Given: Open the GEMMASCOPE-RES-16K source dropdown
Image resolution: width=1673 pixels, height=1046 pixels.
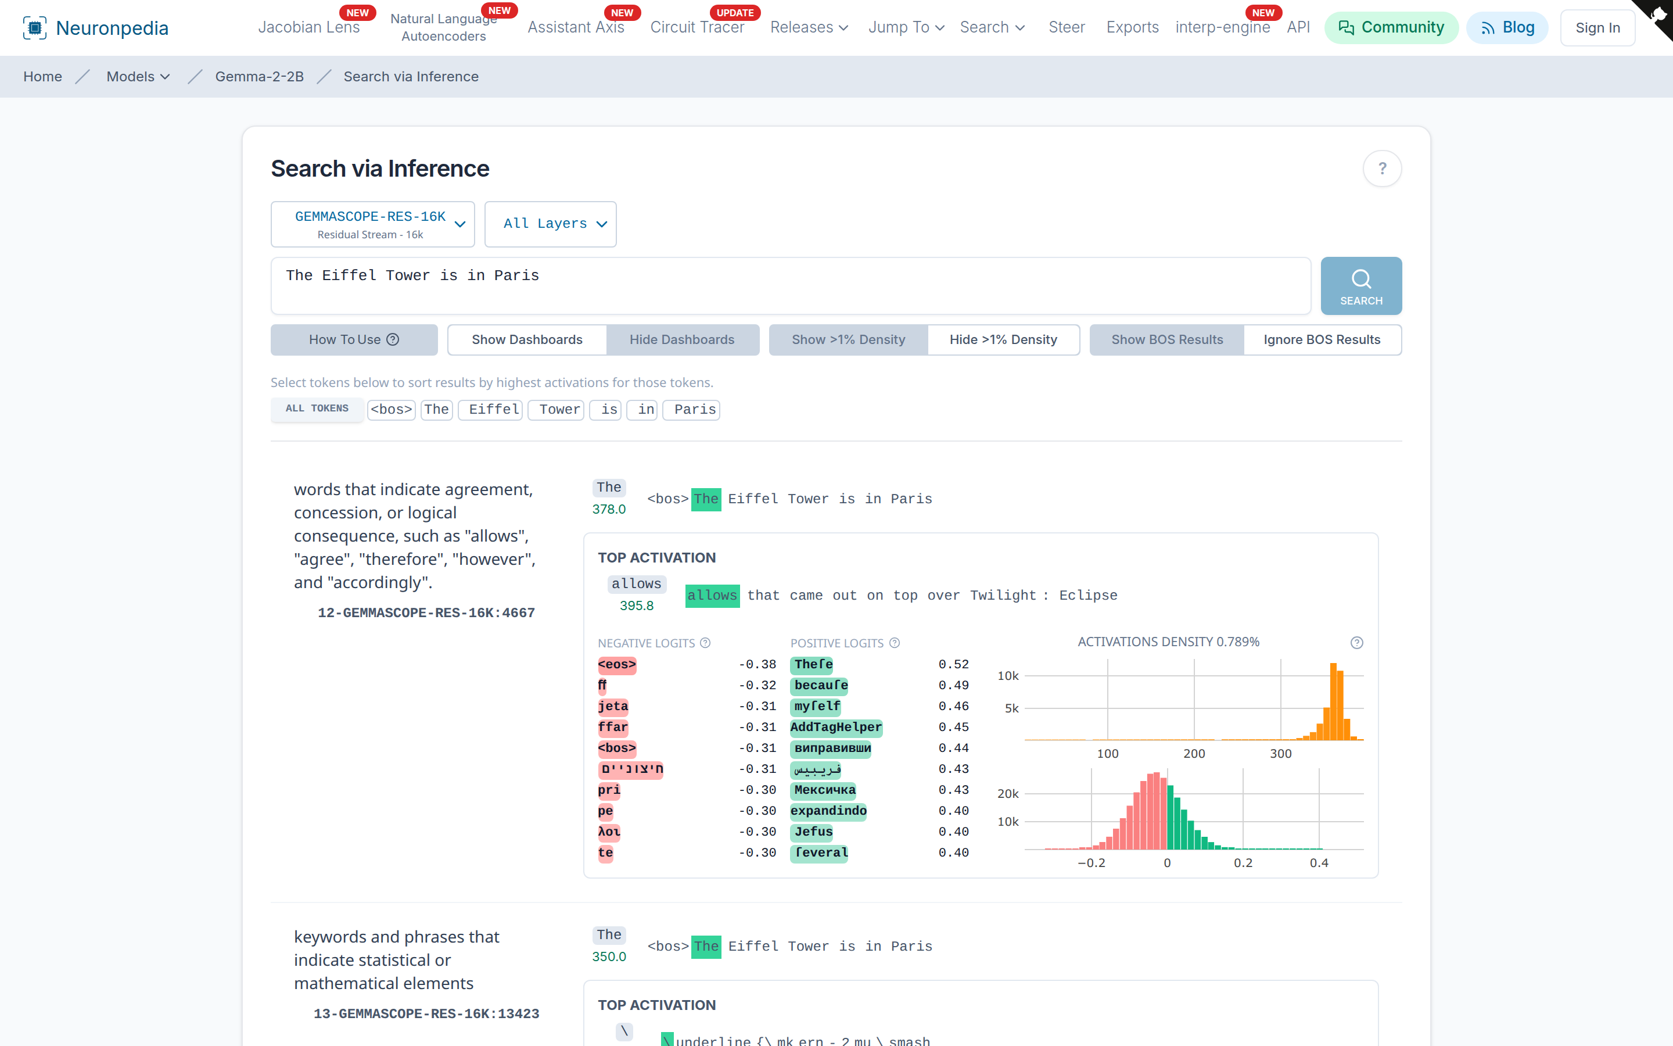Looking at the screenshot, I should coord(372,224).
